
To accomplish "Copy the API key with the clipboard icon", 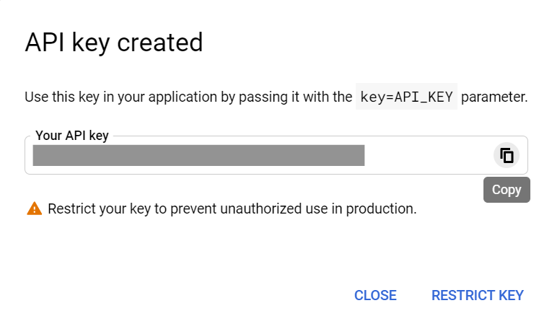I will pyautogui.click(x=507, y=156).
